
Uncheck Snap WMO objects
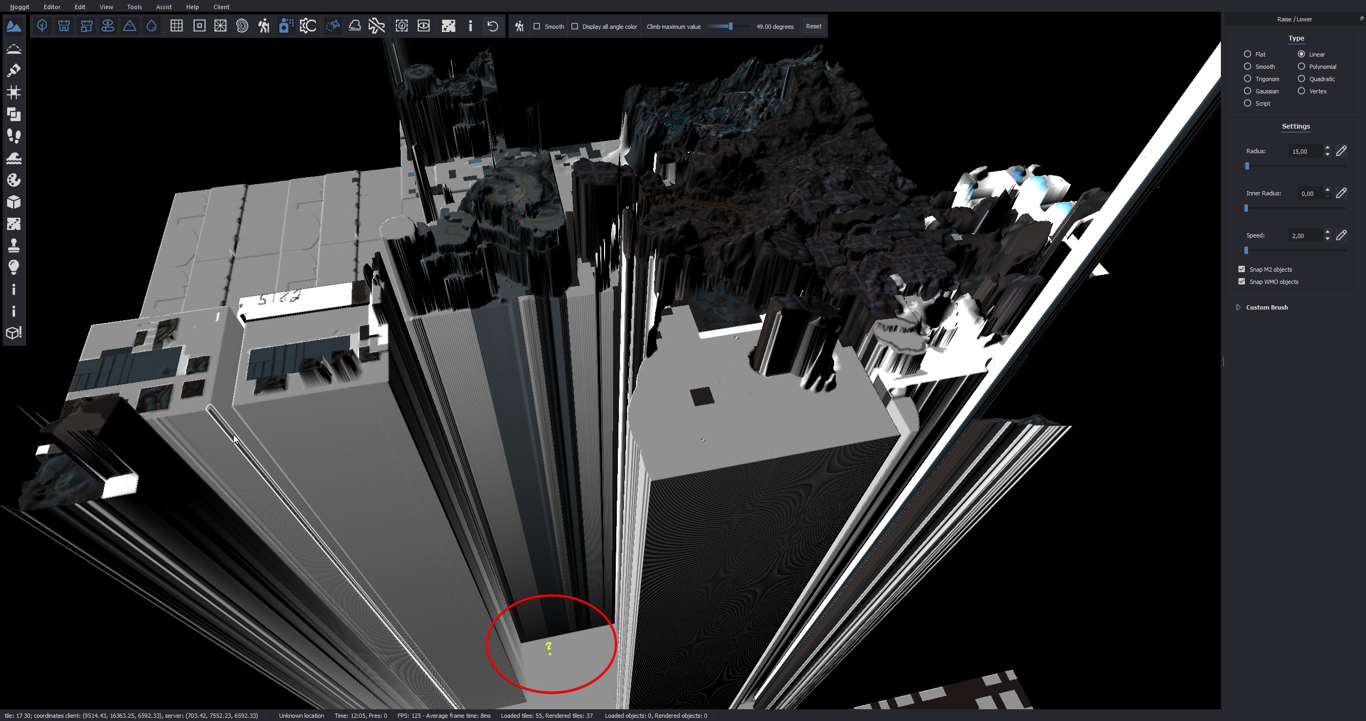point(1242,281)
